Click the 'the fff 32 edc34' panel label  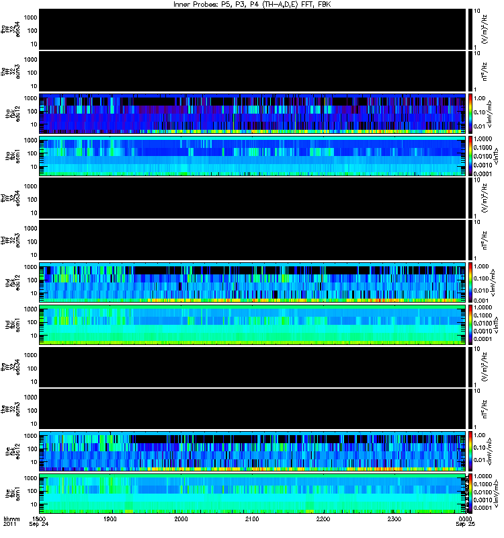click(11, 367)
